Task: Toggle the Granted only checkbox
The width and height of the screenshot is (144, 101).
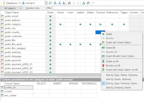Action: point(24,8)
